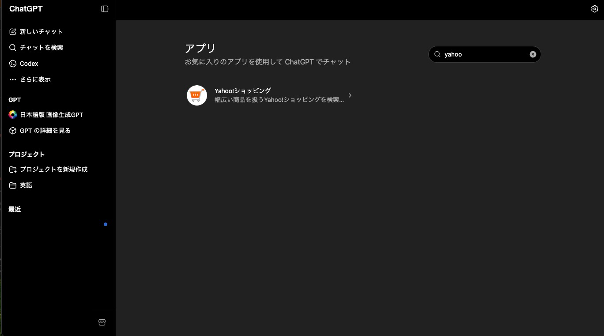Image resolution: width=604 pixels, height=336 pixels.
Task: Expand Yahoo!ショッピング with the chevron arrow
Action: [x=350, y=95]
